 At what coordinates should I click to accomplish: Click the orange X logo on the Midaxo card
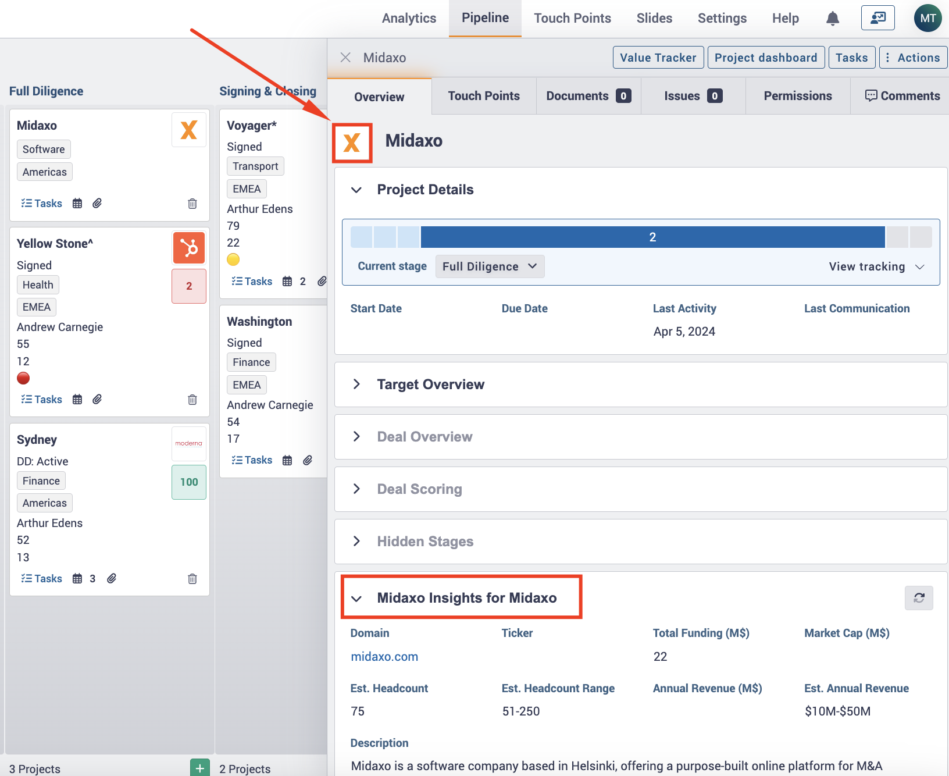[188, 130]
